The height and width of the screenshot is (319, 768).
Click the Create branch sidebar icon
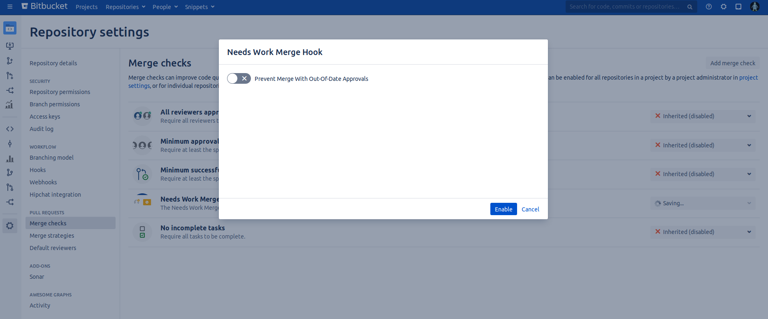click(10, 61)
